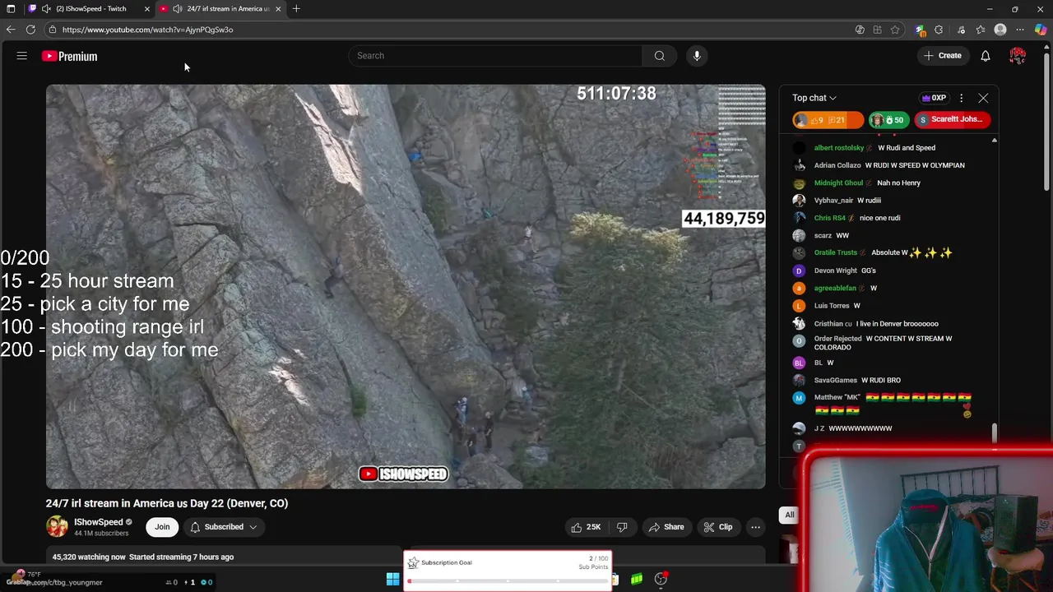Click chat user SavaGGames

835,381
